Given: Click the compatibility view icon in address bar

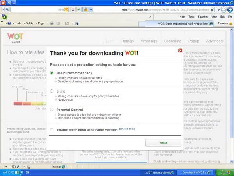Looking at the screenshot, I should (212, 10).
